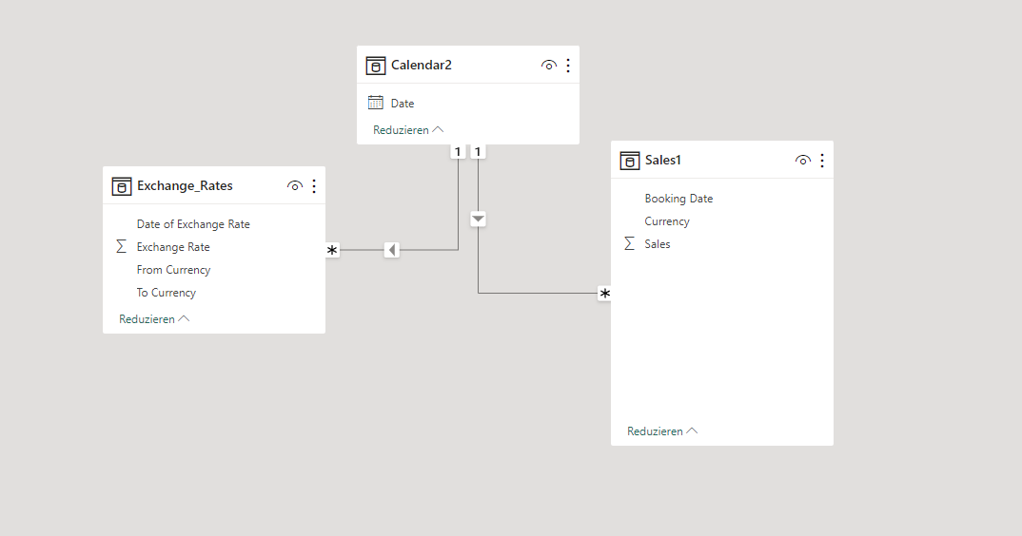Select filter direction arrow toward Exchange_Rates
The image size is (1022, 536).
pyautogui.click(x=392, y=250)
